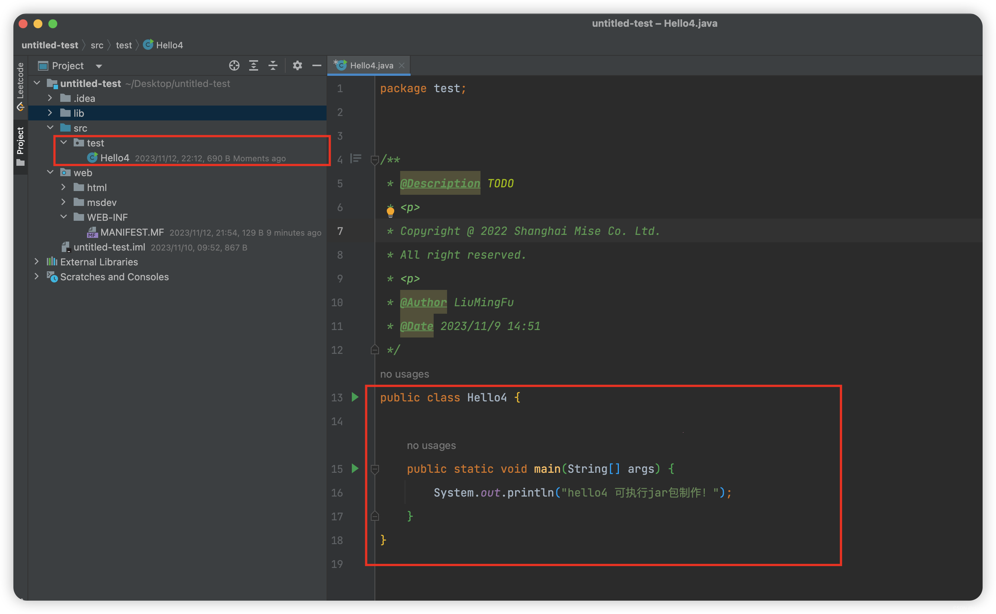Expand External Libraries node
Image resolution: width=996 pixels, height=614 pixels.
(x=36, y=262)
